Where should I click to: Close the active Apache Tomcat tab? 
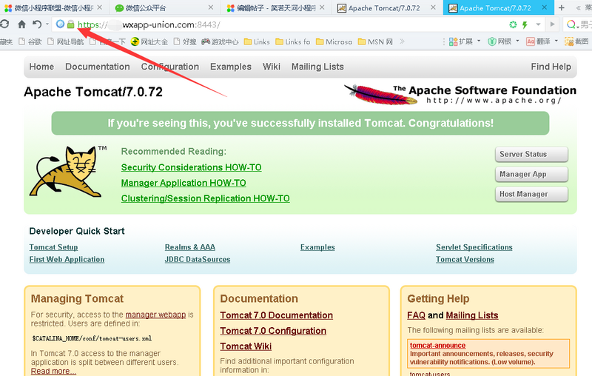545,7
